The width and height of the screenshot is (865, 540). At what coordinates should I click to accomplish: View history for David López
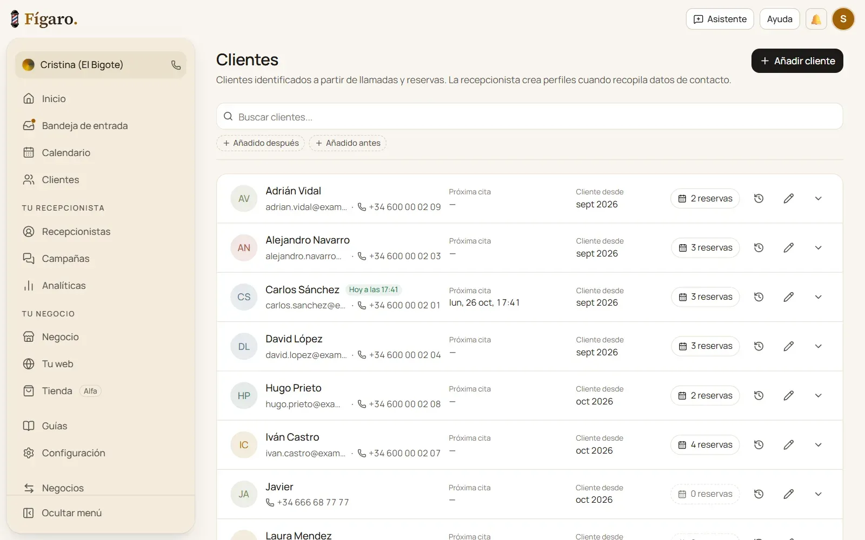point(758,346)
